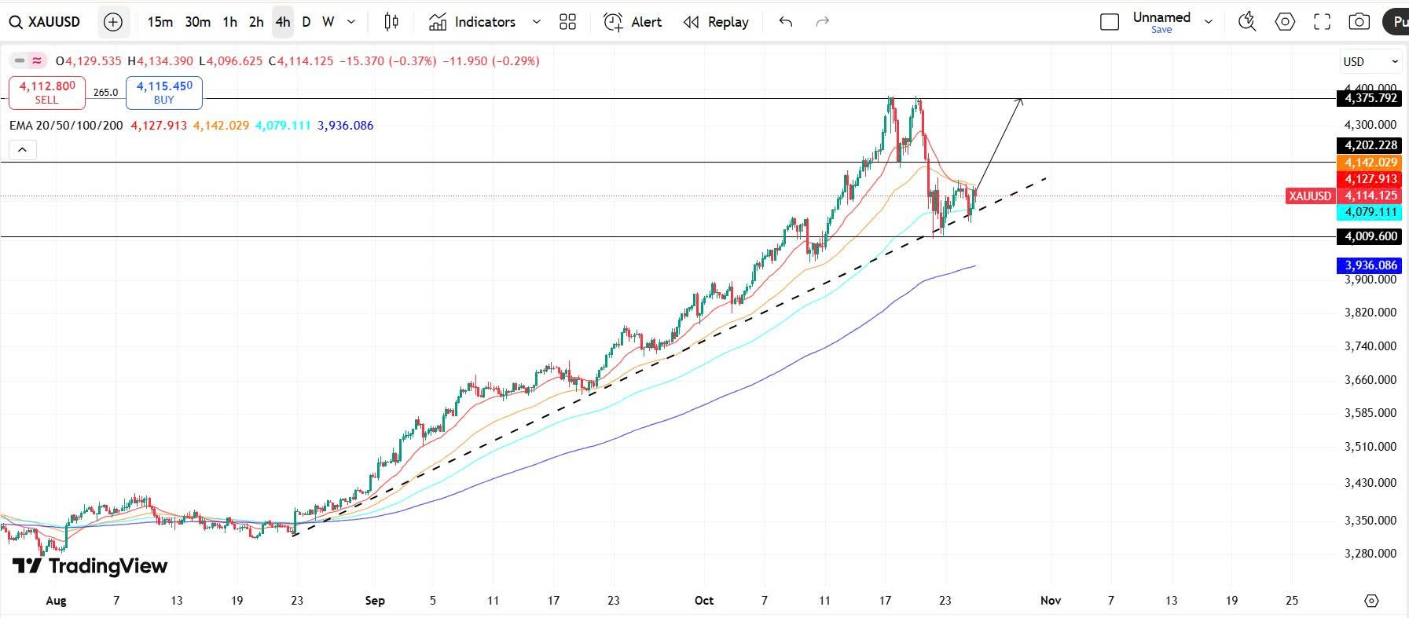Image resolution: width=1409 pixels, height=618 pixels.
Task: Click the BUY 4,115.45 button
Action: coord(164,92)
